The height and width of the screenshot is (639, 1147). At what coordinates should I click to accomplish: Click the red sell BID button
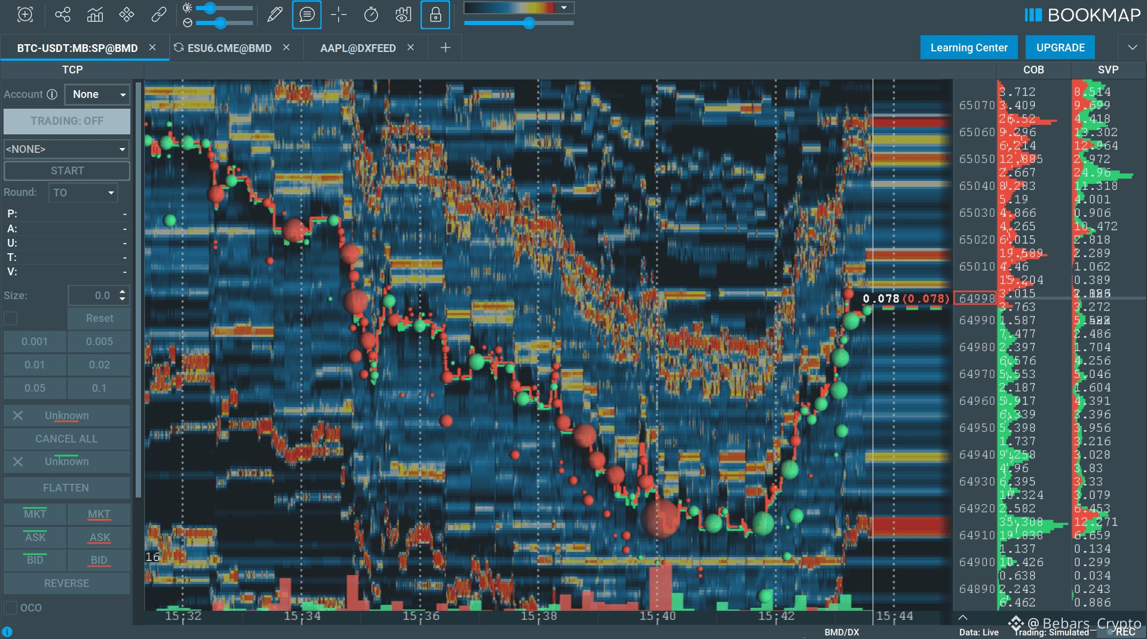(99, 560)
